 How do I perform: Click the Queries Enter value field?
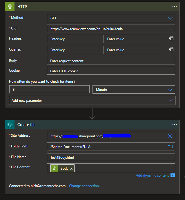[132, 50]
